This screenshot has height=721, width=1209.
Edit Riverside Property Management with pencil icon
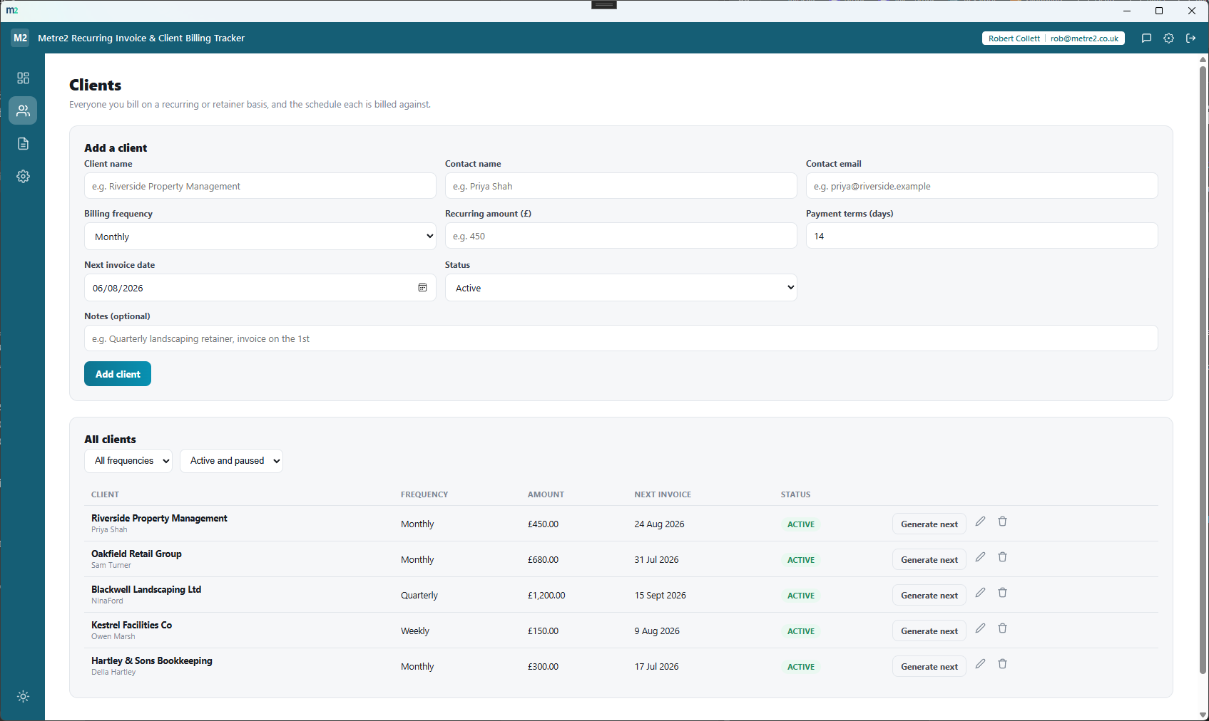pos(980,522)
